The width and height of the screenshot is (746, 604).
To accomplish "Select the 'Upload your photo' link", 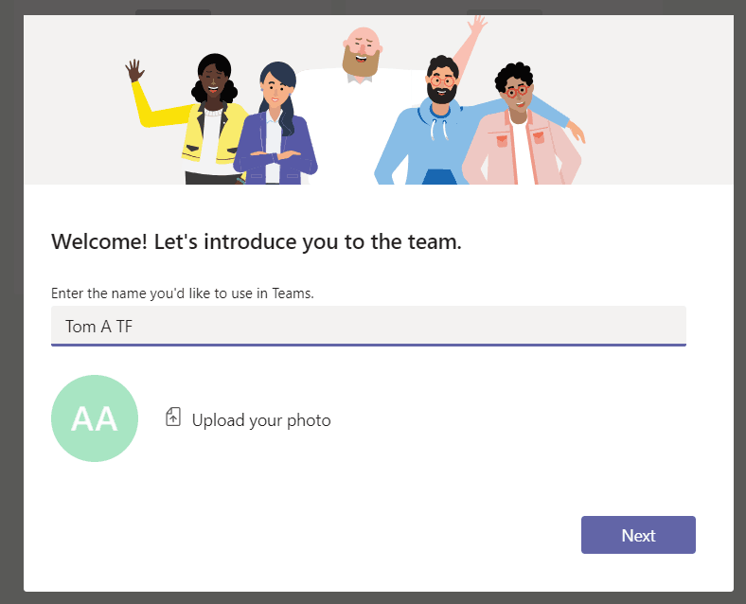I will coord(261,420).
